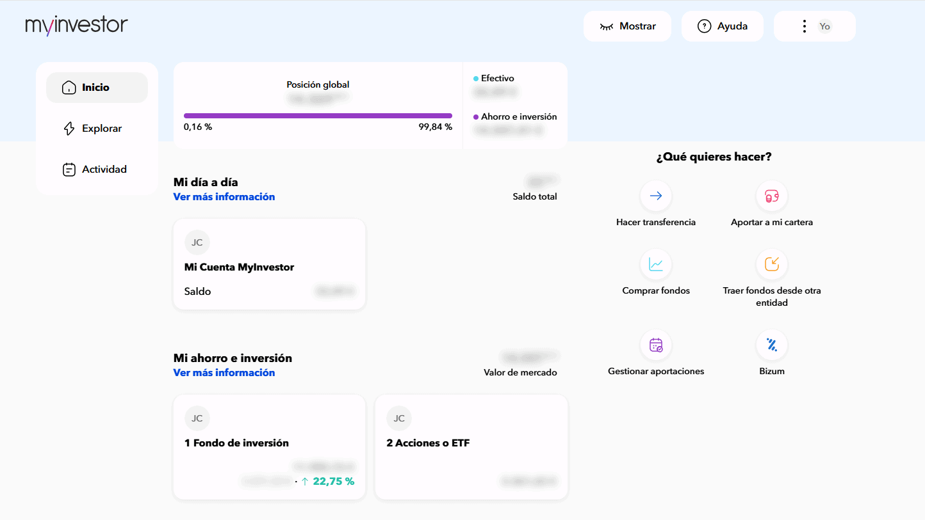The image size is (925, 520).
Task: Open the Actividad section
Action: [x=97, y=169]
